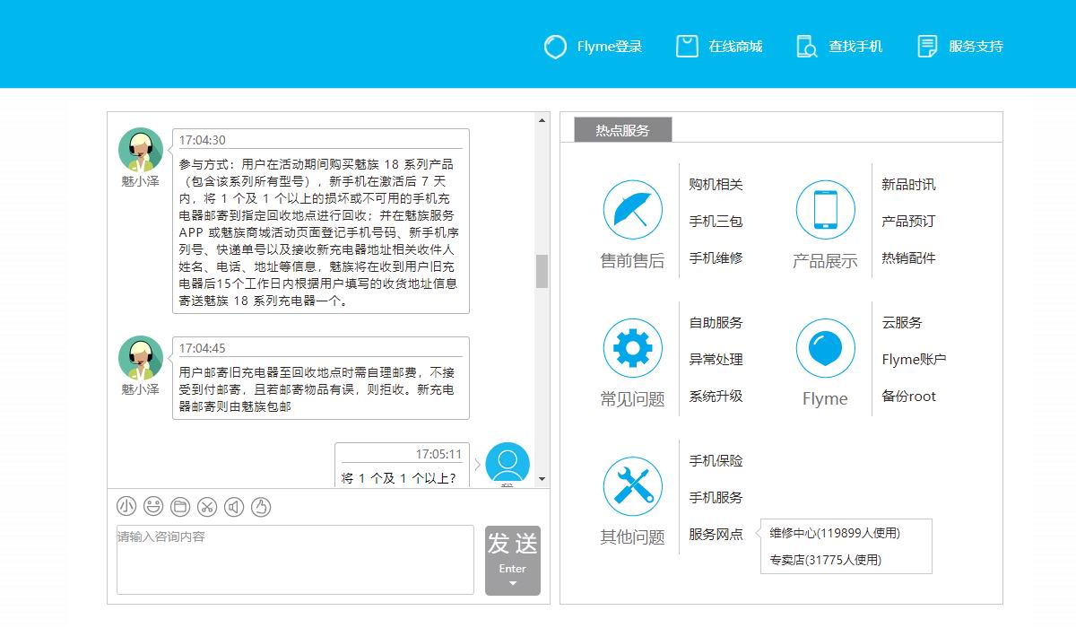Click the user avatar on sent message
Image resolution: width=1076 pixels, height=628 pixels.
click(508, 465)
